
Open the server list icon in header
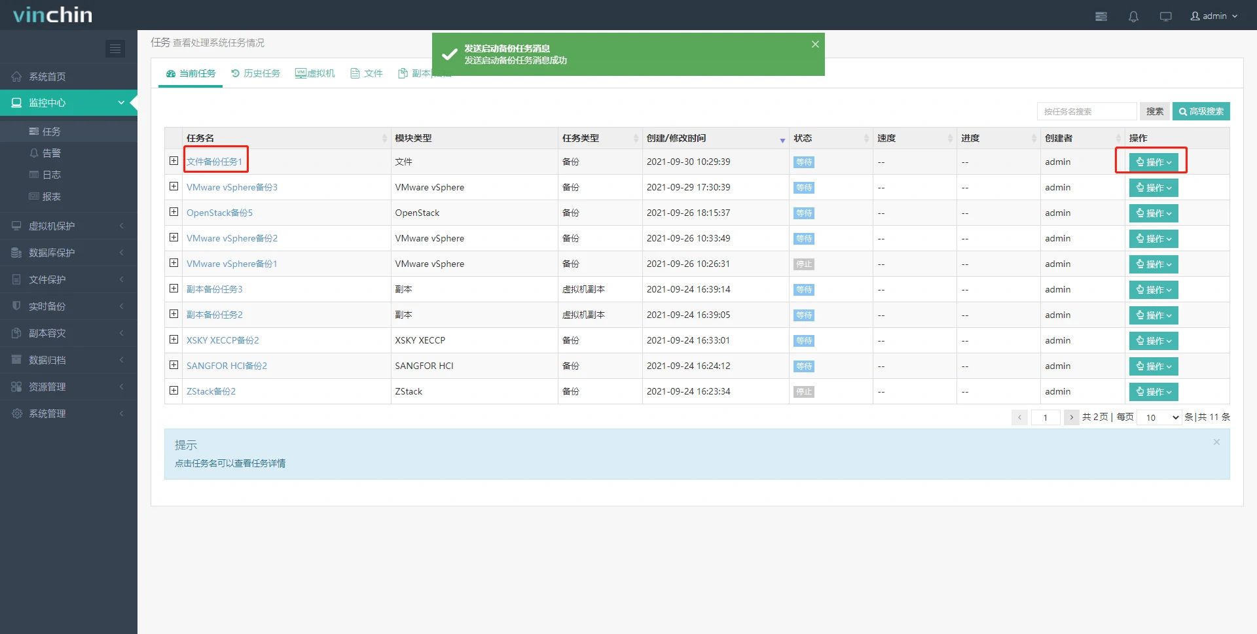click(1101, 16)
